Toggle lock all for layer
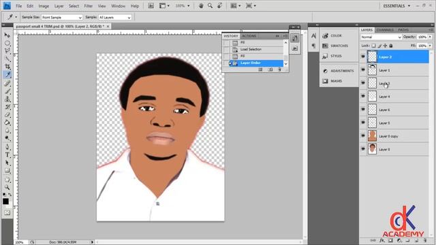The height and width of the screenshot is (245, 436). coord(391,46)
